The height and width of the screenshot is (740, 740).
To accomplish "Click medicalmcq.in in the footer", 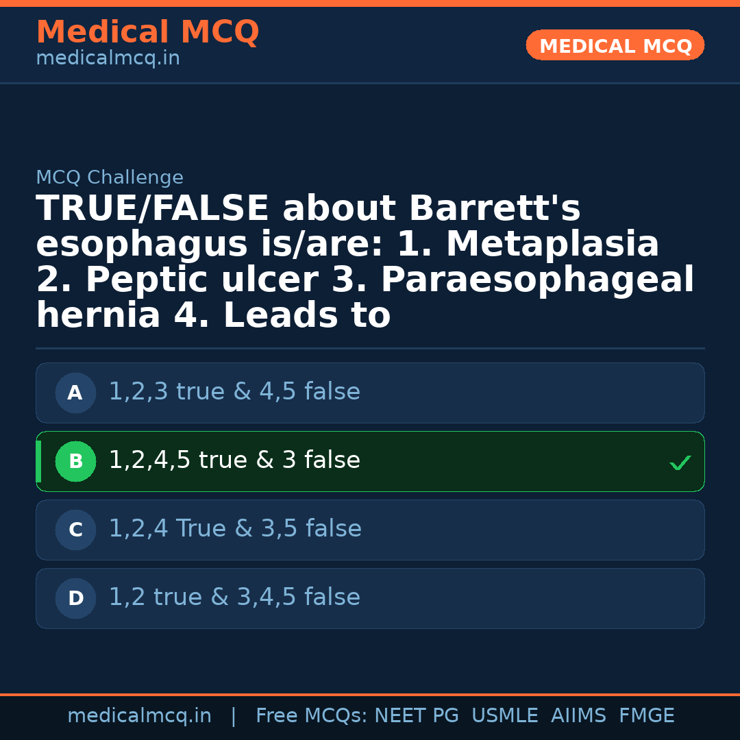I will tap(139, 716).
